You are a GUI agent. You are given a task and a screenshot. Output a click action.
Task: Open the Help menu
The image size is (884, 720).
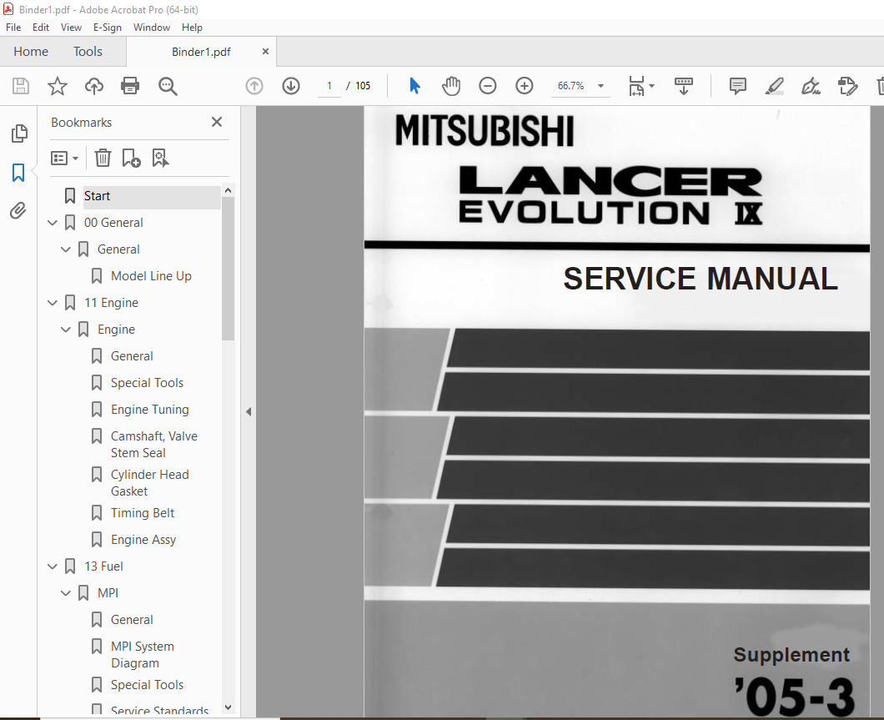tap(192, 27)
